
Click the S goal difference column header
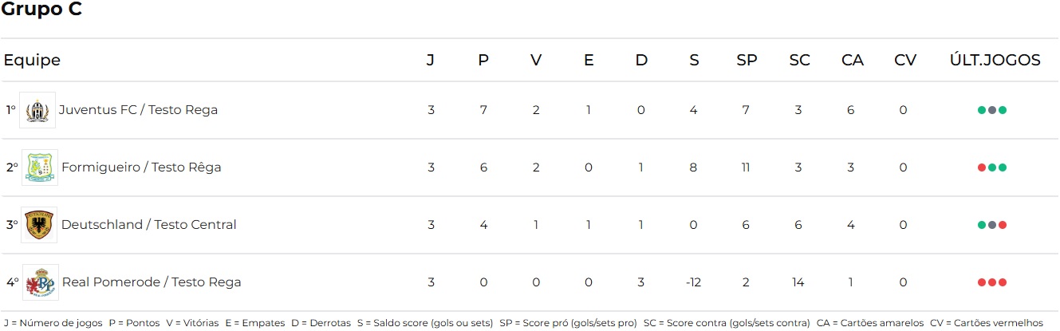tap(694, 61)
